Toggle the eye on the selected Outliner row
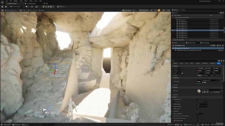Image resolution: width=225 pixels, height=126 pixels. pyautogui.click(x=173, y=30)
